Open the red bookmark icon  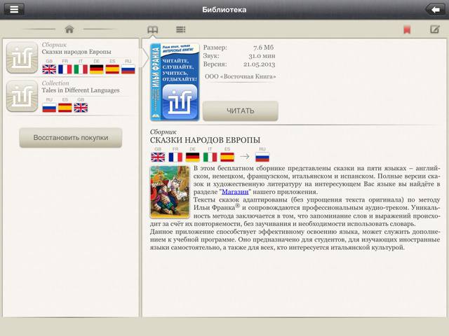407,29
